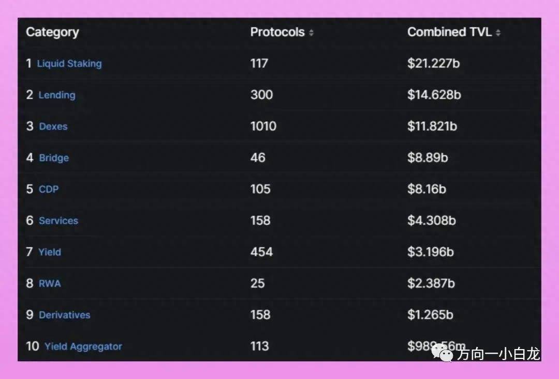Open the RWA category link
The image size is (559, 379).
click(50, 283)
